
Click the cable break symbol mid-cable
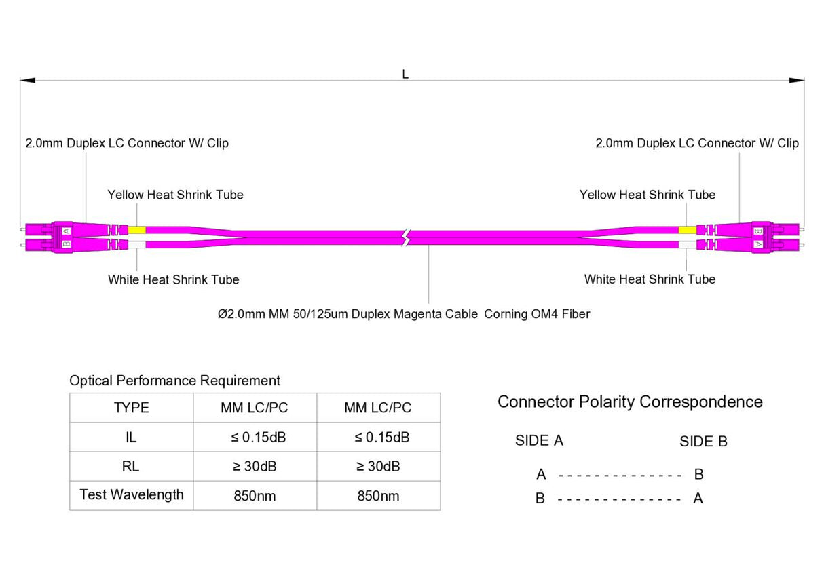tap(406, 237)
